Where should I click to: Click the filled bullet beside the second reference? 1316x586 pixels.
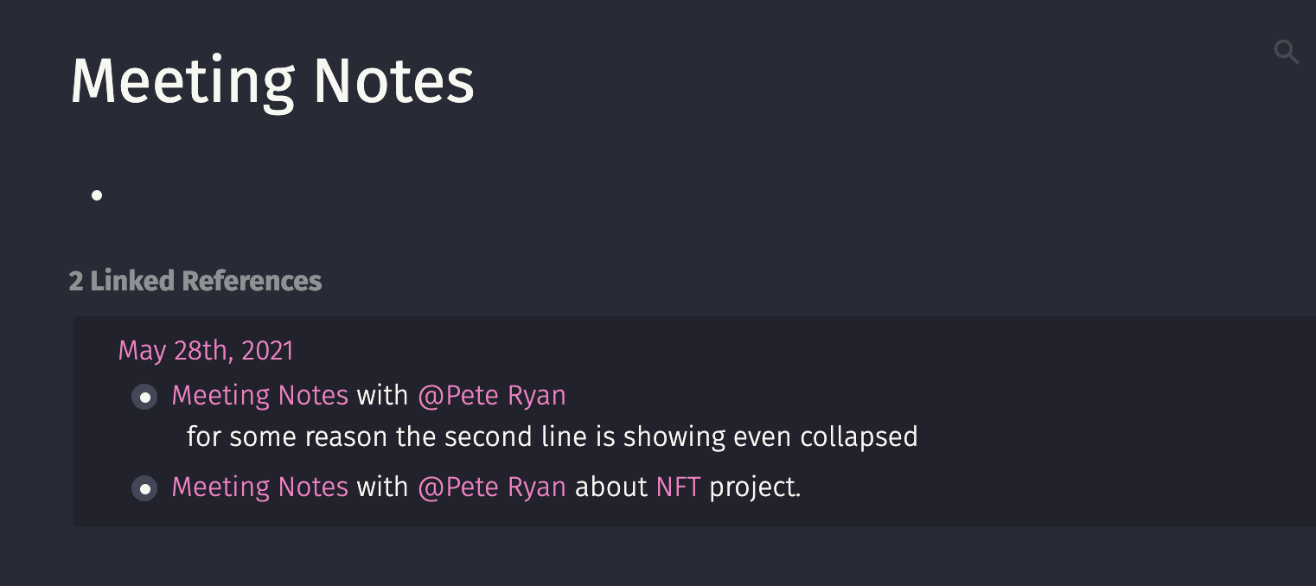(x=144, y=488)
